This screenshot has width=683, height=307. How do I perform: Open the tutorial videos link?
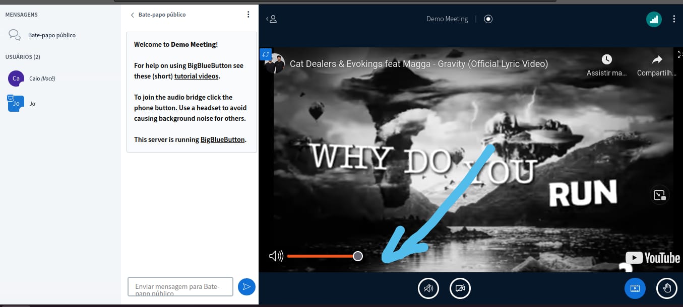pyautogui.click(x=197, y=76)
